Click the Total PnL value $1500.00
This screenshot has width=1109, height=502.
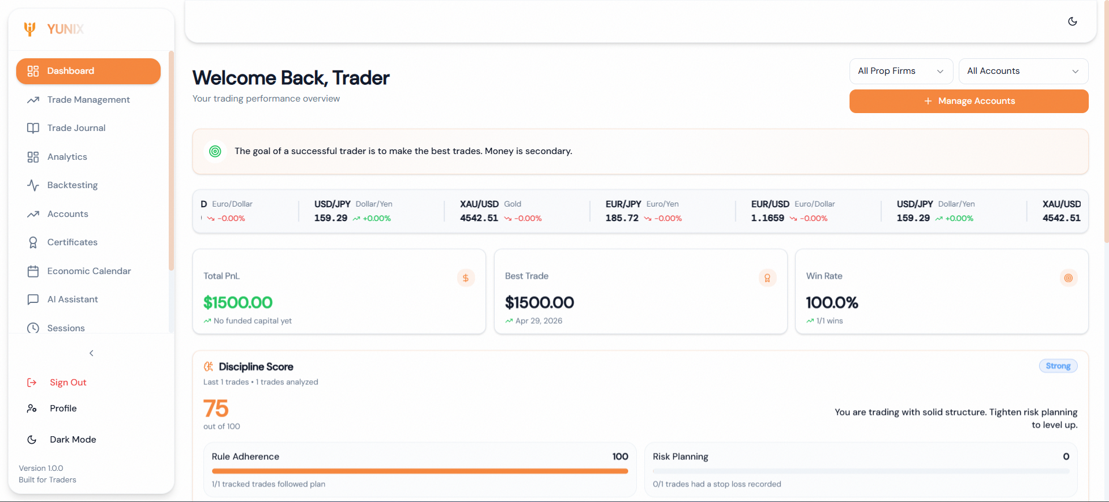tap(238, 302)
